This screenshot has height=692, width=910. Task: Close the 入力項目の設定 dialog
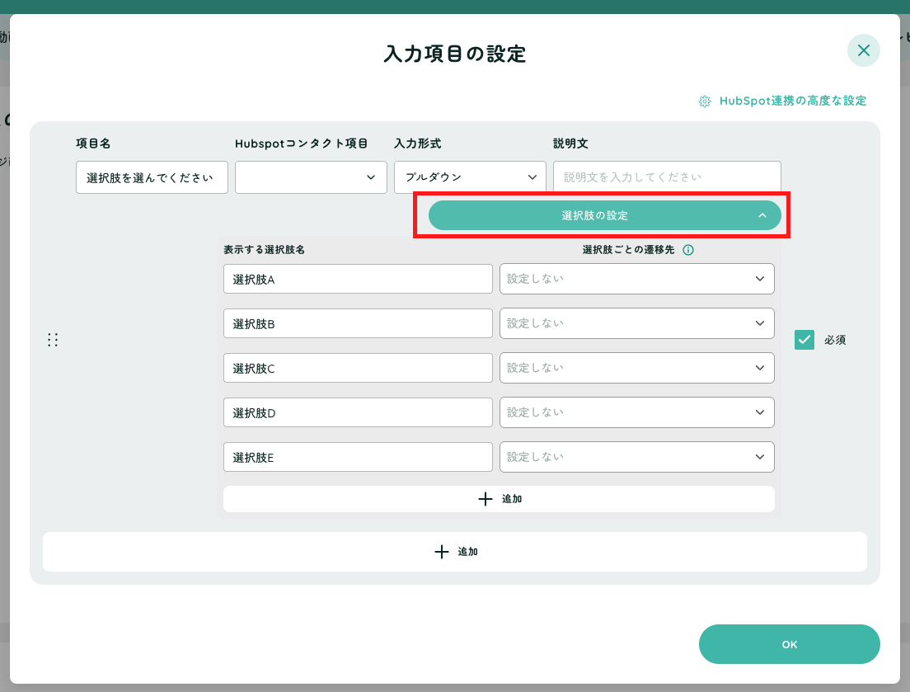pyautogui.click(x=863, y=50)
